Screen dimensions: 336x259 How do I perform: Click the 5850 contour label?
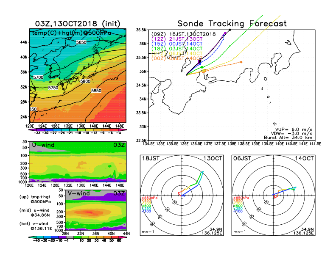[96, 91]
